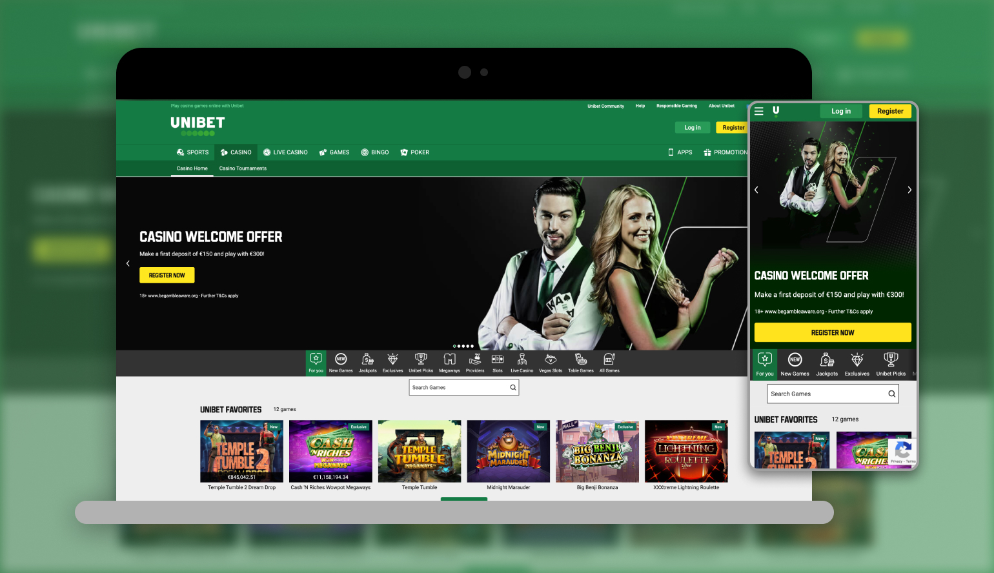The image size is (994, 573).
Task: Go to previous banner slide on desktop
Action: pyautogui.click(x=128, y=263)
